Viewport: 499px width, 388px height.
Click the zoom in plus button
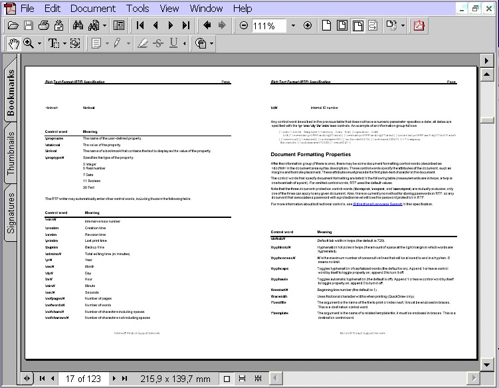click(x=307, y=26)
